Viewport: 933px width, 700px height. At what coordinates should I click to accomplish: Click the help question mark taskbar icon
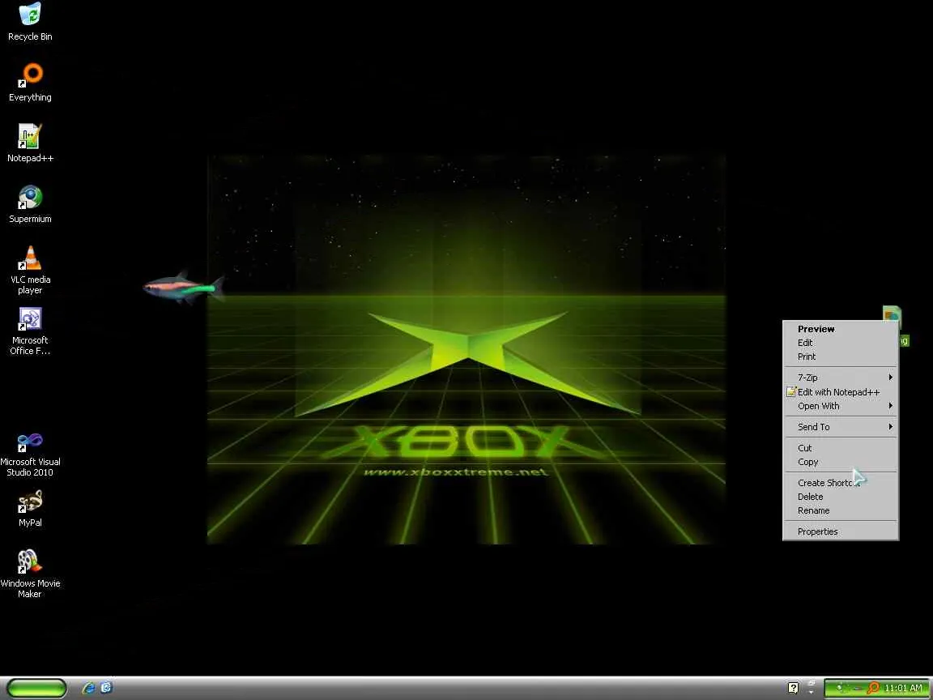pyautogui.click(x=793, y=688)
